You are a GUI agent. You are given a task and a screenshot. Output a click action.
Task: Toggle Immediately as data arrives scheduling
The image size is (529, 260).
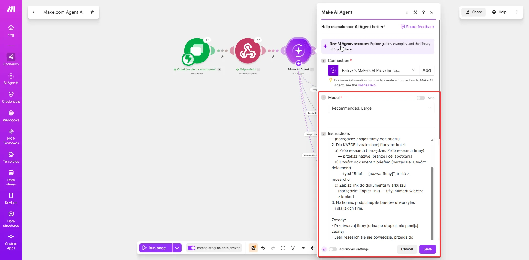pyautogui.click(x=191, y=248)
